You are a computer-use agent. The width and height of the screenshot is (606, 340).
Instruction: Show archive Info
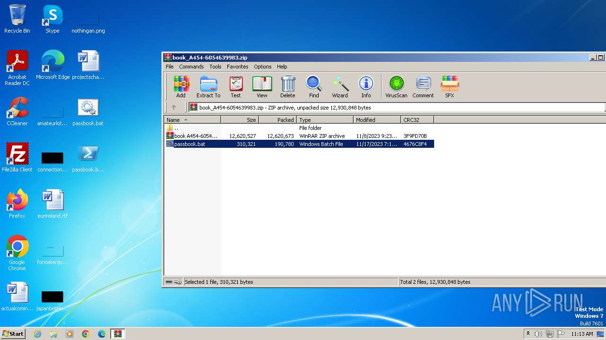[x=366, y=87]
